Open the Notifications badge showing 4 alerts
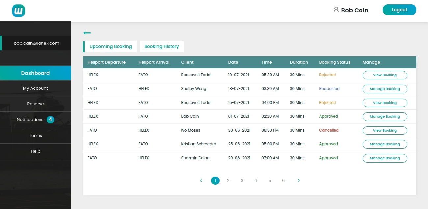The image size is (428, 209). (50, 119)
